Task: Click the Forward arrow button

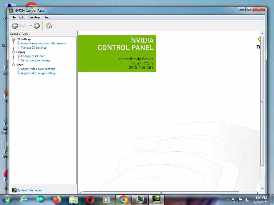Action: click(37, 26)
